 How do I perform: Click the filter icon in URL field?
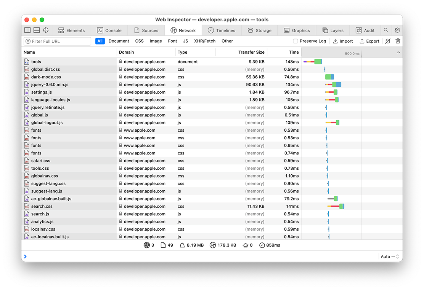(x=28, y=41)
